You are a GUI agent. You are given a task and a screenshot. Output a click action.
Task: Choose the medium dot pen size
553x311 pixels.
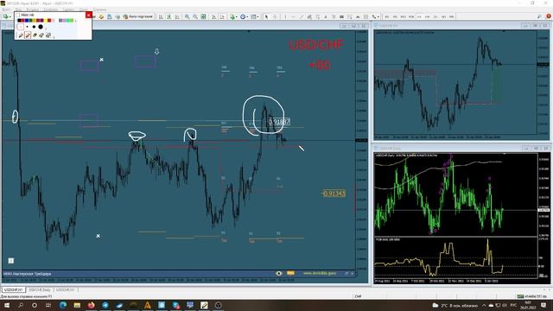pos(34,27)
